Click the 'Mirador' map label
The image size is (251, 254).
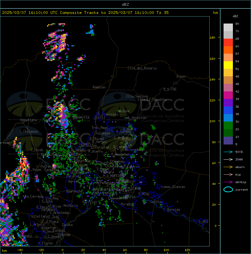(x=127, y=204)
